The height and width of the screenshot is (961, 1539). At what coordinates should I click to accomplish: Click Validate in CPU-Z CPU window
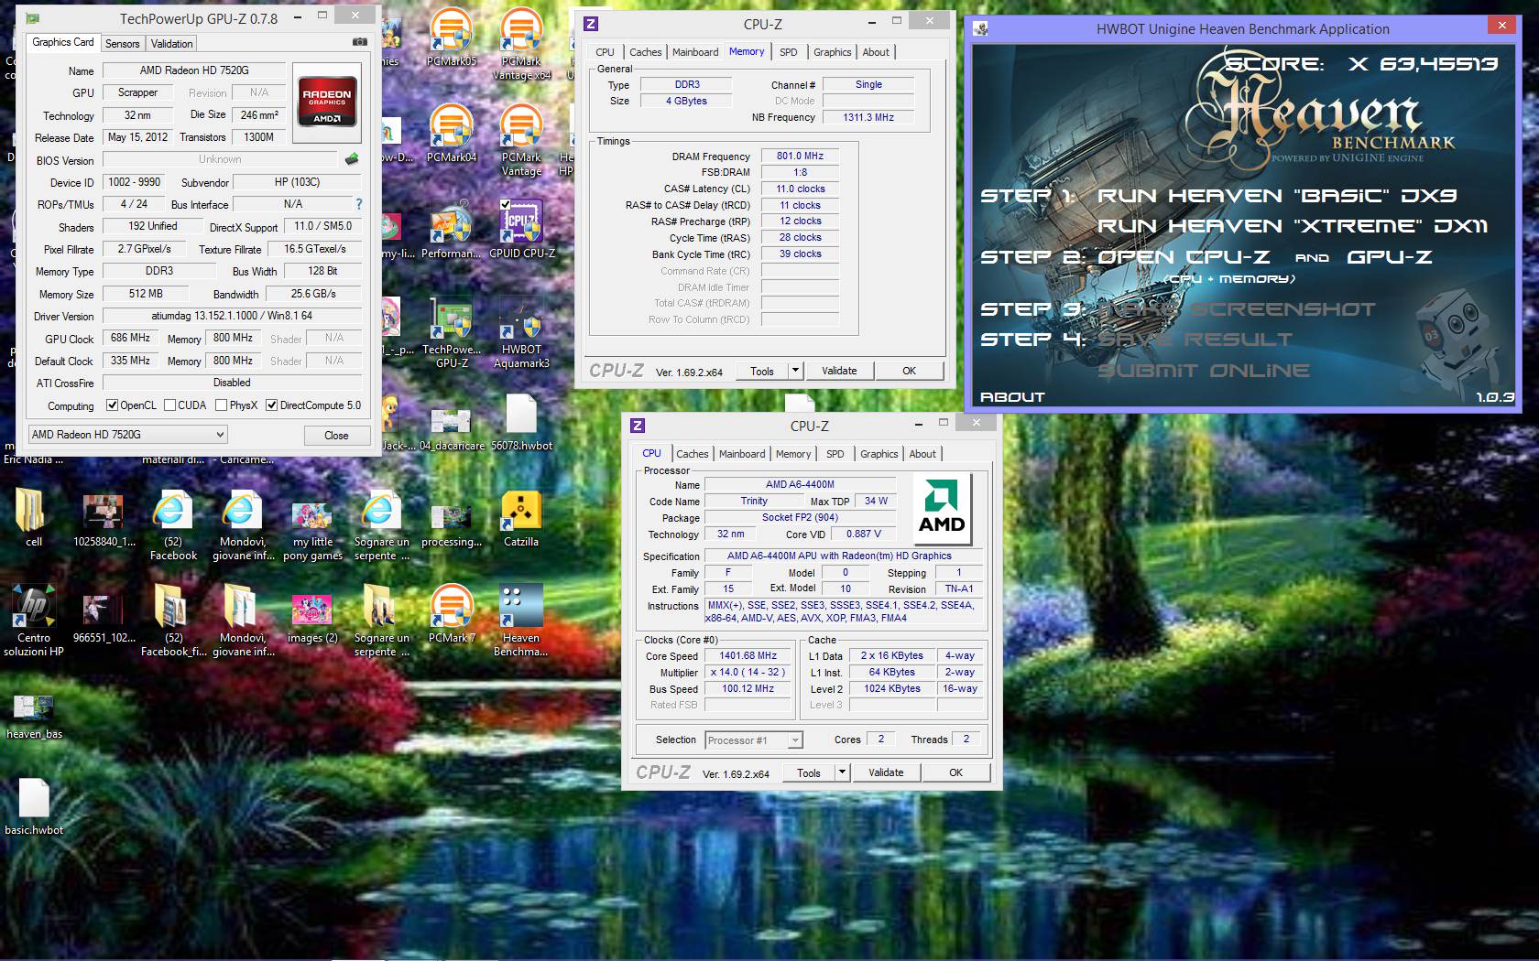click(x=886, y=772)
